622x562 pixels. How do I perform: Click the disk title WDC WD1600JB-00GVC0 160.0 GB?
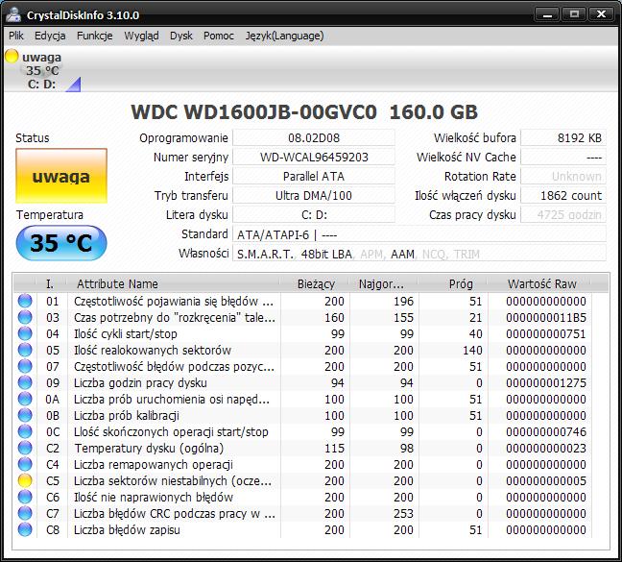(x=304, y=112)
